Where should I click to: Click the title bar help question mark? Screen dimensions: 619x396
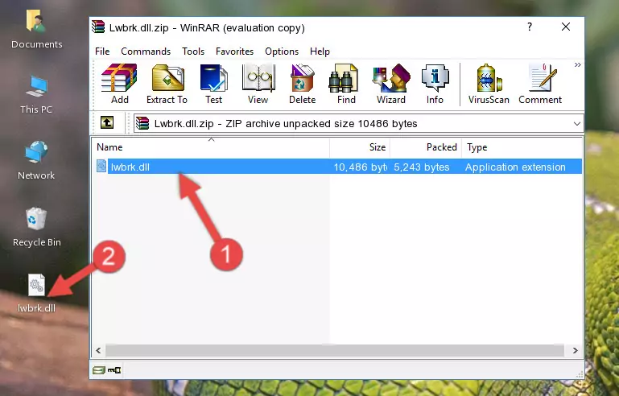tap(530, 27)
